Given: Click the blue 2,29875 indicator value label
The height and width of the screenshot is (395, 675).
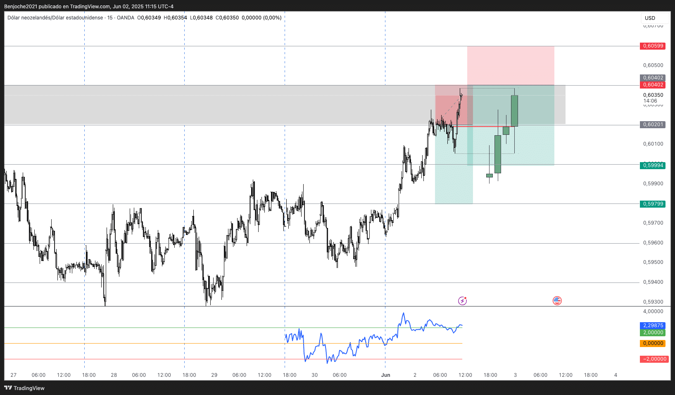Looking at the screenshot, I should coord(653,326).
